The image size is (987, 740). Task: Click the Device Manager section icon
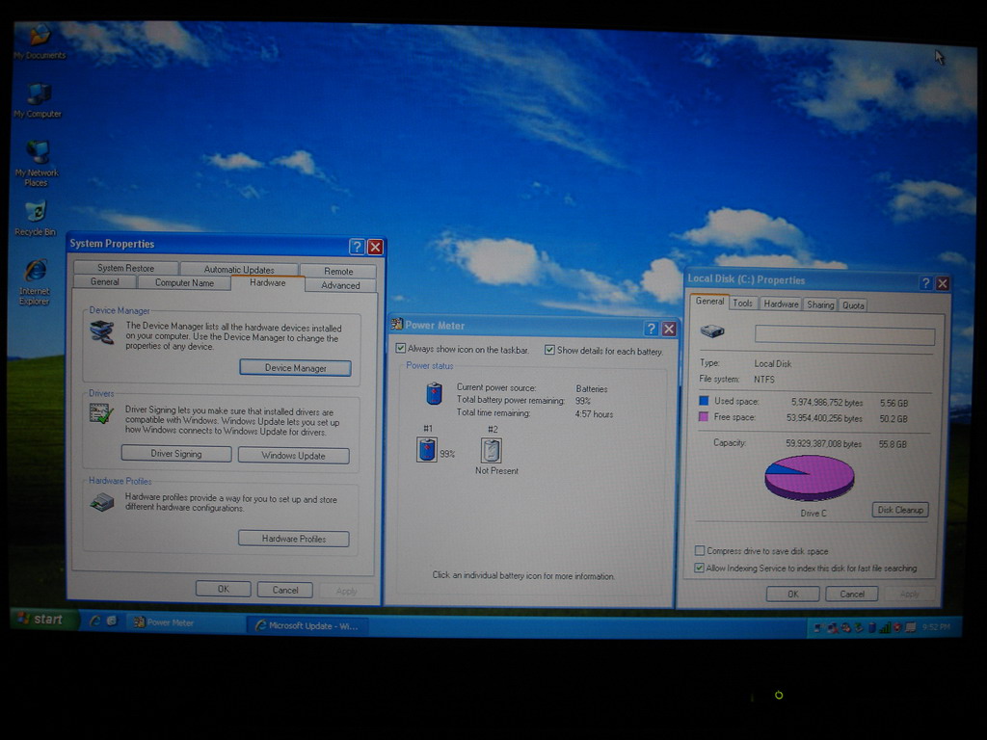[x=102, y=332]
